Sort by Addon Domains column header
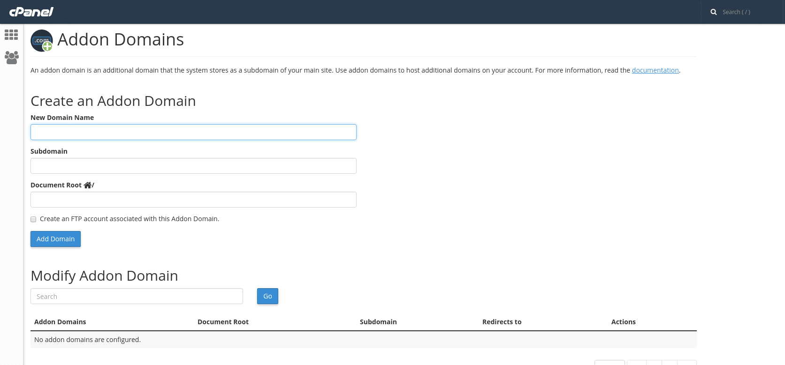The width and height of the screenshot is (785, 365). [60, 322]
